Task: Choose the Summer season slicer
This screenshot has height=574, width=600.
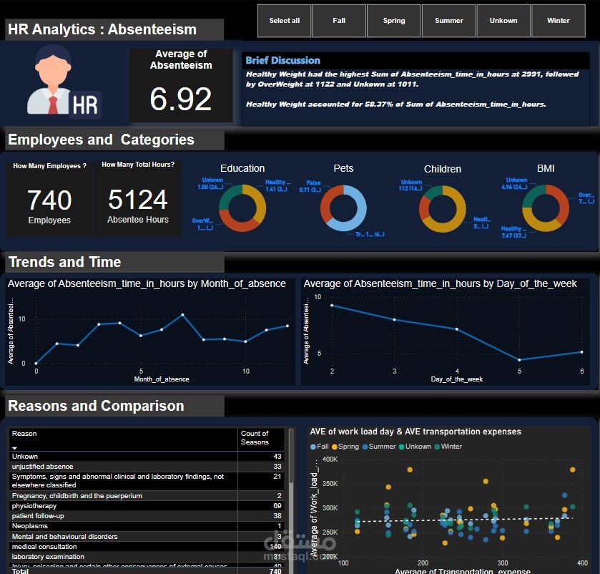Action: 448,21
